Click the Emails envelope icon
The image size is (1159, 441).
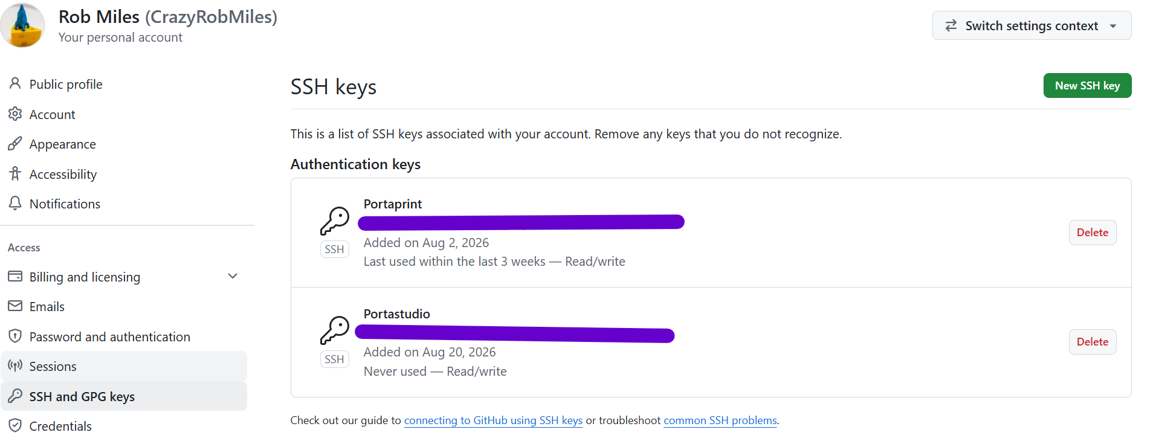(x=15, y=306)
